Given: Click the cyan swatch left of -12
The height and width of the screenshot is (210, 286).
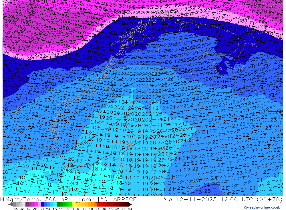Looking at the screenshot, I should pos(55,204).
